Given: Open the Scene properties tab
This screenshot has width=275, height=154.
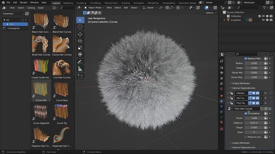Looking at the screenshot, I should tap(222, 84).
